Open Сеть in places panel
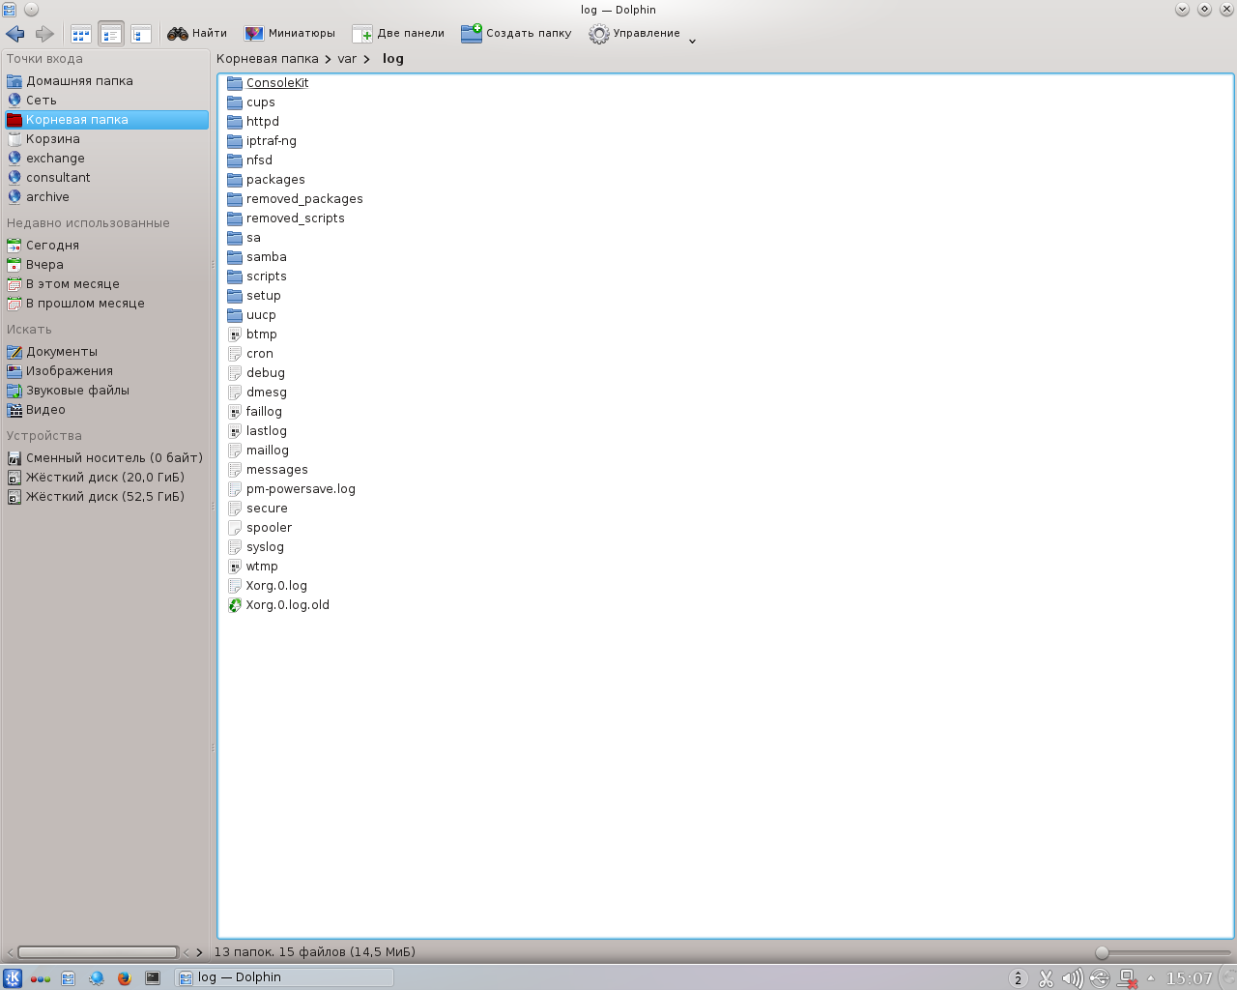 106,101
